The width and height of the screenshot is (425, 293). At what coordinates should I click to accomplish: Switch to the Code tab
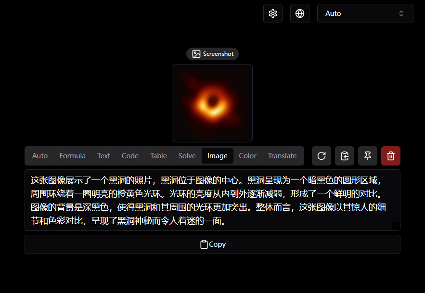tap(130, 156)
